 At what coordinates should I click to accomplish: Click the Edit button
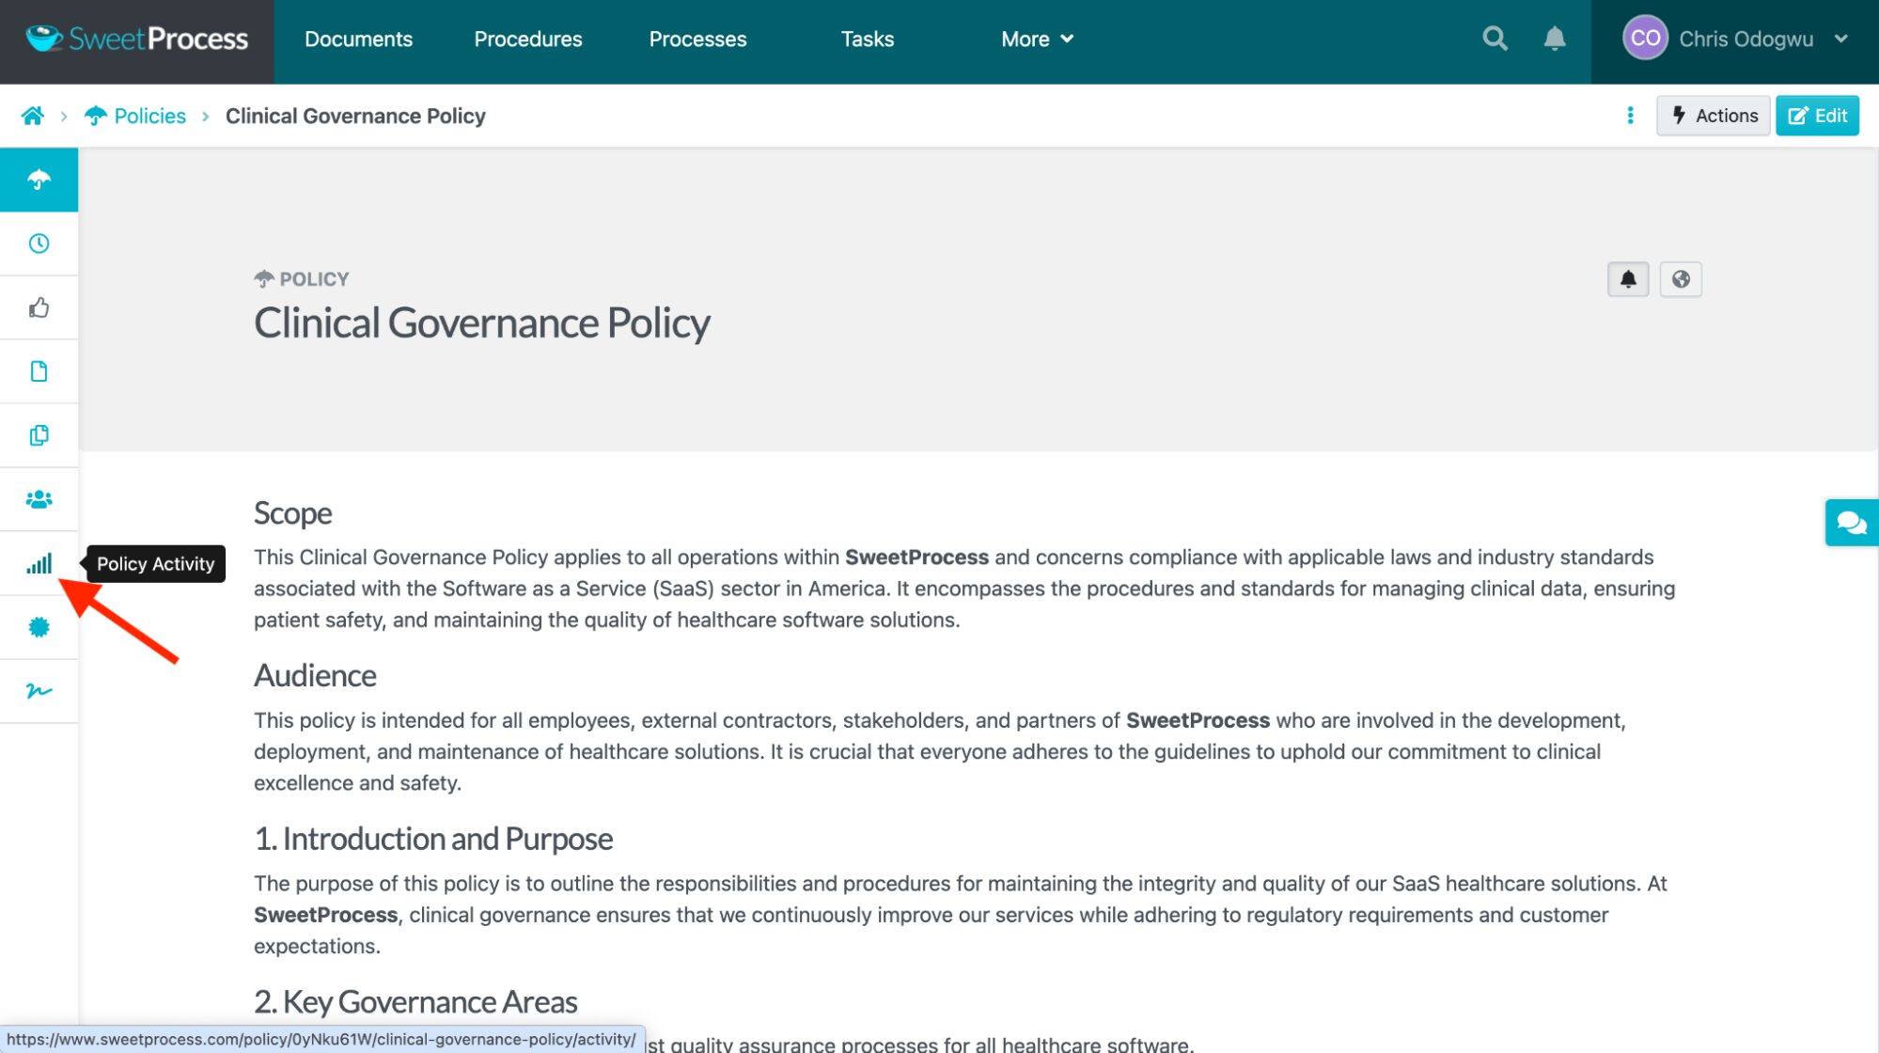(x=1817, y=116)
